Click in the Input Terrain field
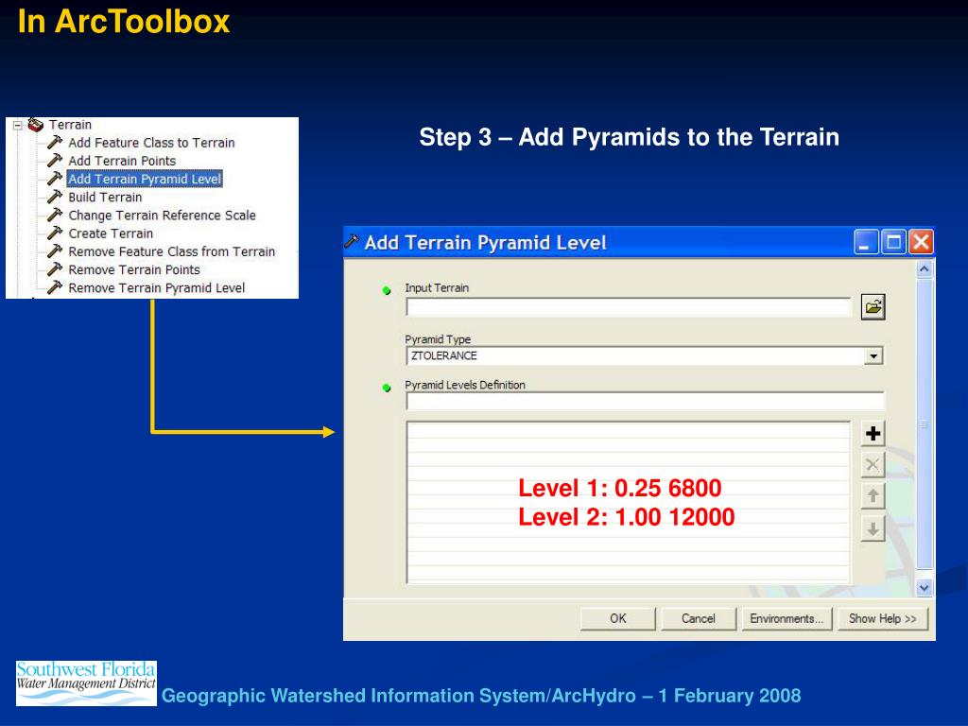The height and width of the screenshot is (726, 968). coord(628,307)
